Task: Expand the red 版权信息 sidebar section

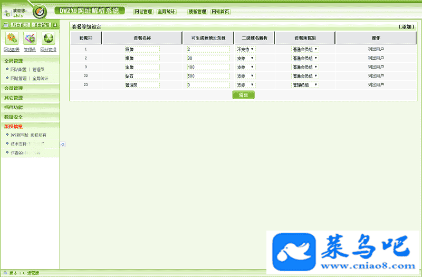Action: [x=30, y=127]
